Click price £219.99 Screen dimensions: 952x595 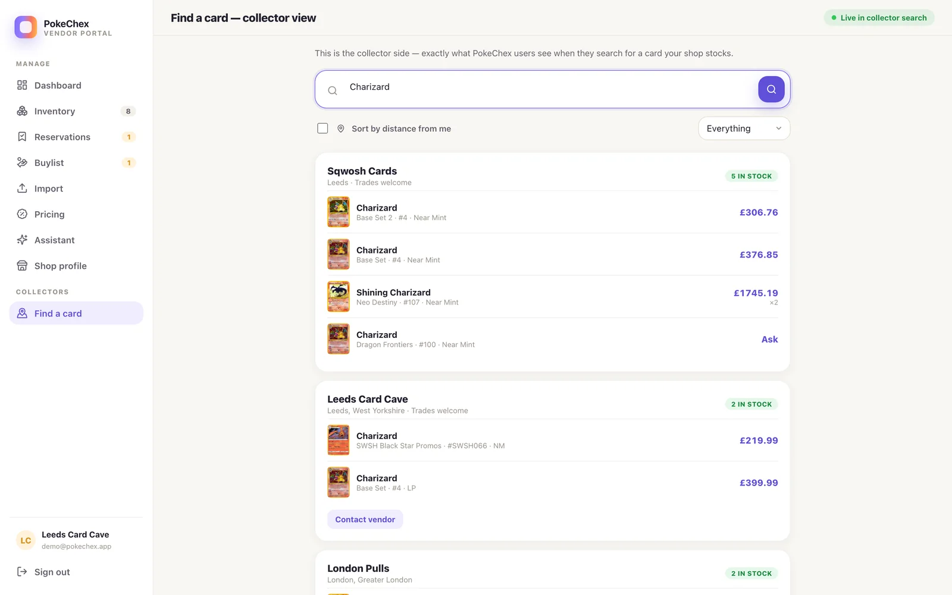[759, 440]
